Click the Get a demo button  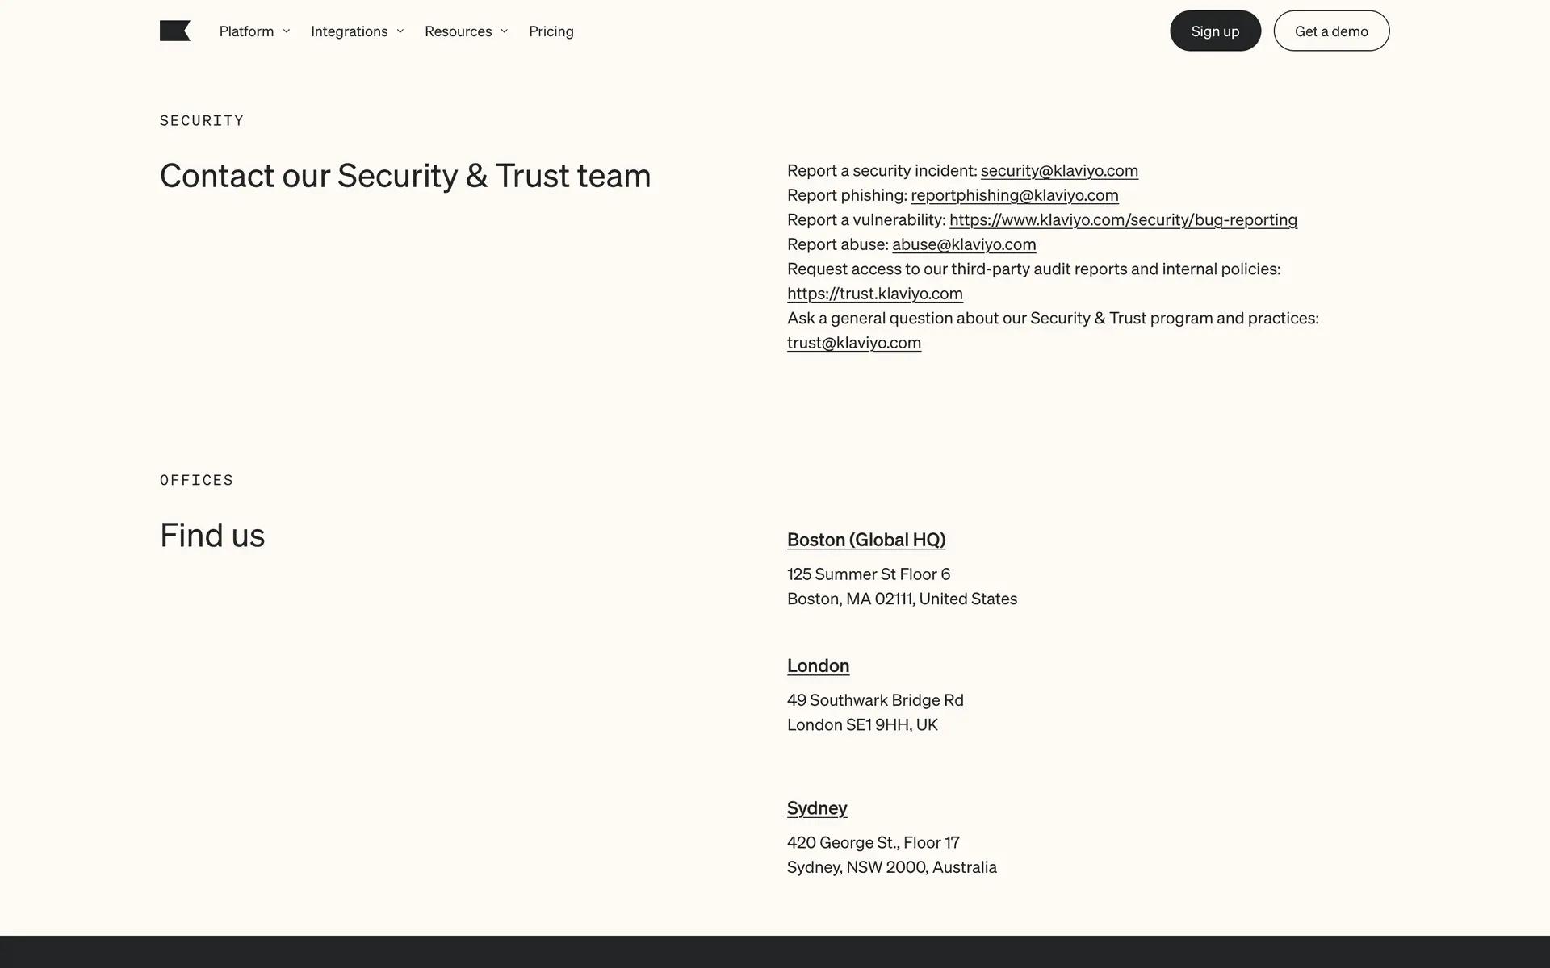pyautogui.click(x=1331, y=31)
